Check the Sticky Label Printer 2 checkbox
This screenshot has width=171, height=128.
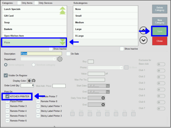click(38, 111)
